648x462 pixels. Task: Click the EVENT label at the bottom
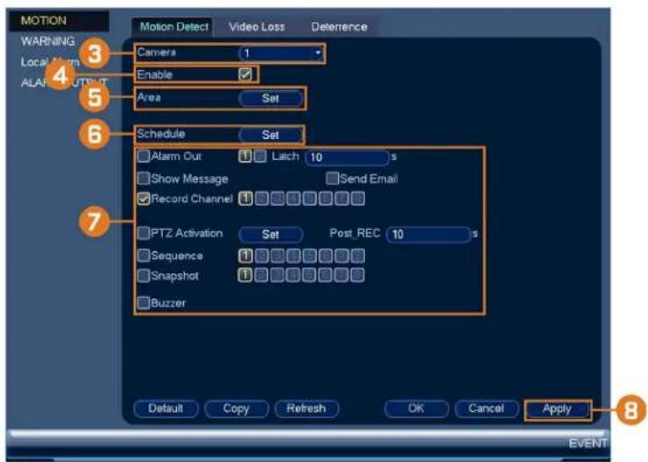(x=588, y=444)
